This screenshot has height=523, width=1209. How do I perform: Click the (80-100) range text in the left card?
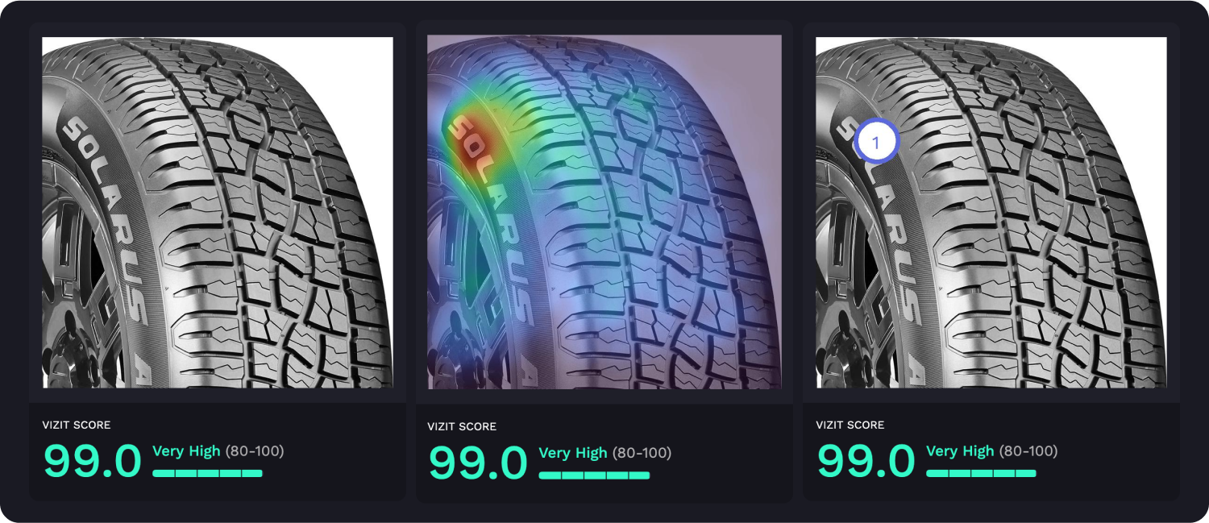[255, 451]
